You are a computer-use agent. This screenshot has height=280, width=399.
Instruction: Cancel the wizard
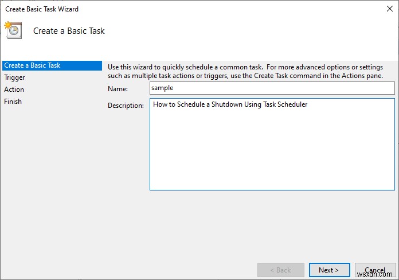375,270
